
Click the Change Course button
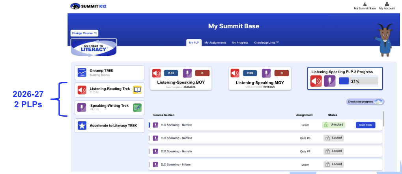[84, 33]
